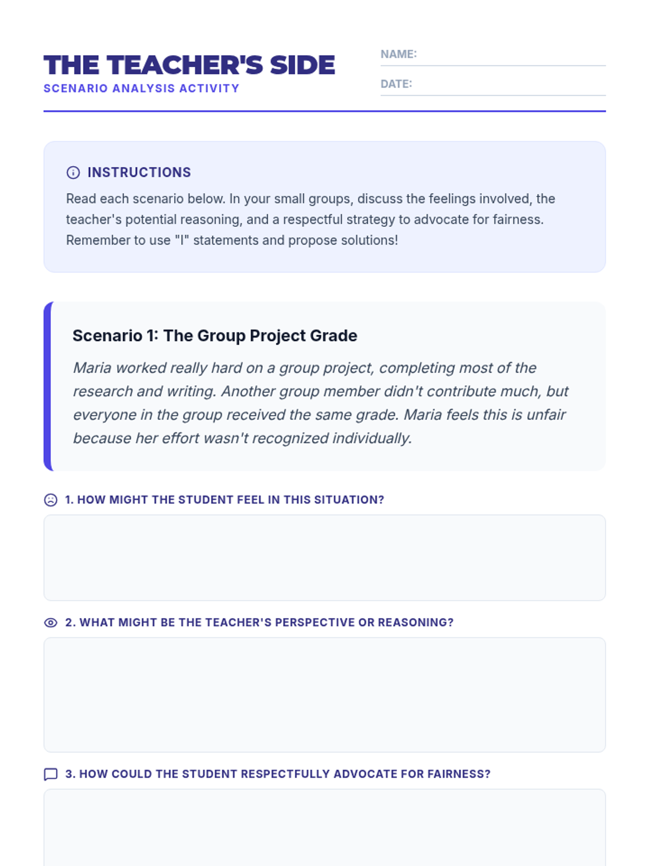This screenshot has height=866, width=649.
Task: Click the sad face icon by question 1
Action: click(51, 500)
